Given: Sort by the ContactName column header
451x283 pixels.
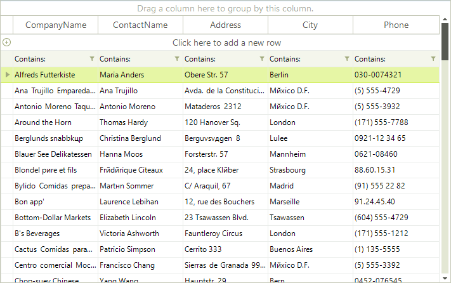Looking at the screenshot, I should pyautogui.click(x=140, y=25).
